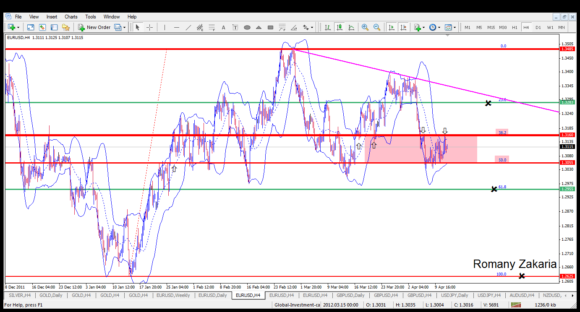The width and height of the screenshot is (580, 312).
Task: Click the arrows symbols tool icon
Action: tap(306, 27)
